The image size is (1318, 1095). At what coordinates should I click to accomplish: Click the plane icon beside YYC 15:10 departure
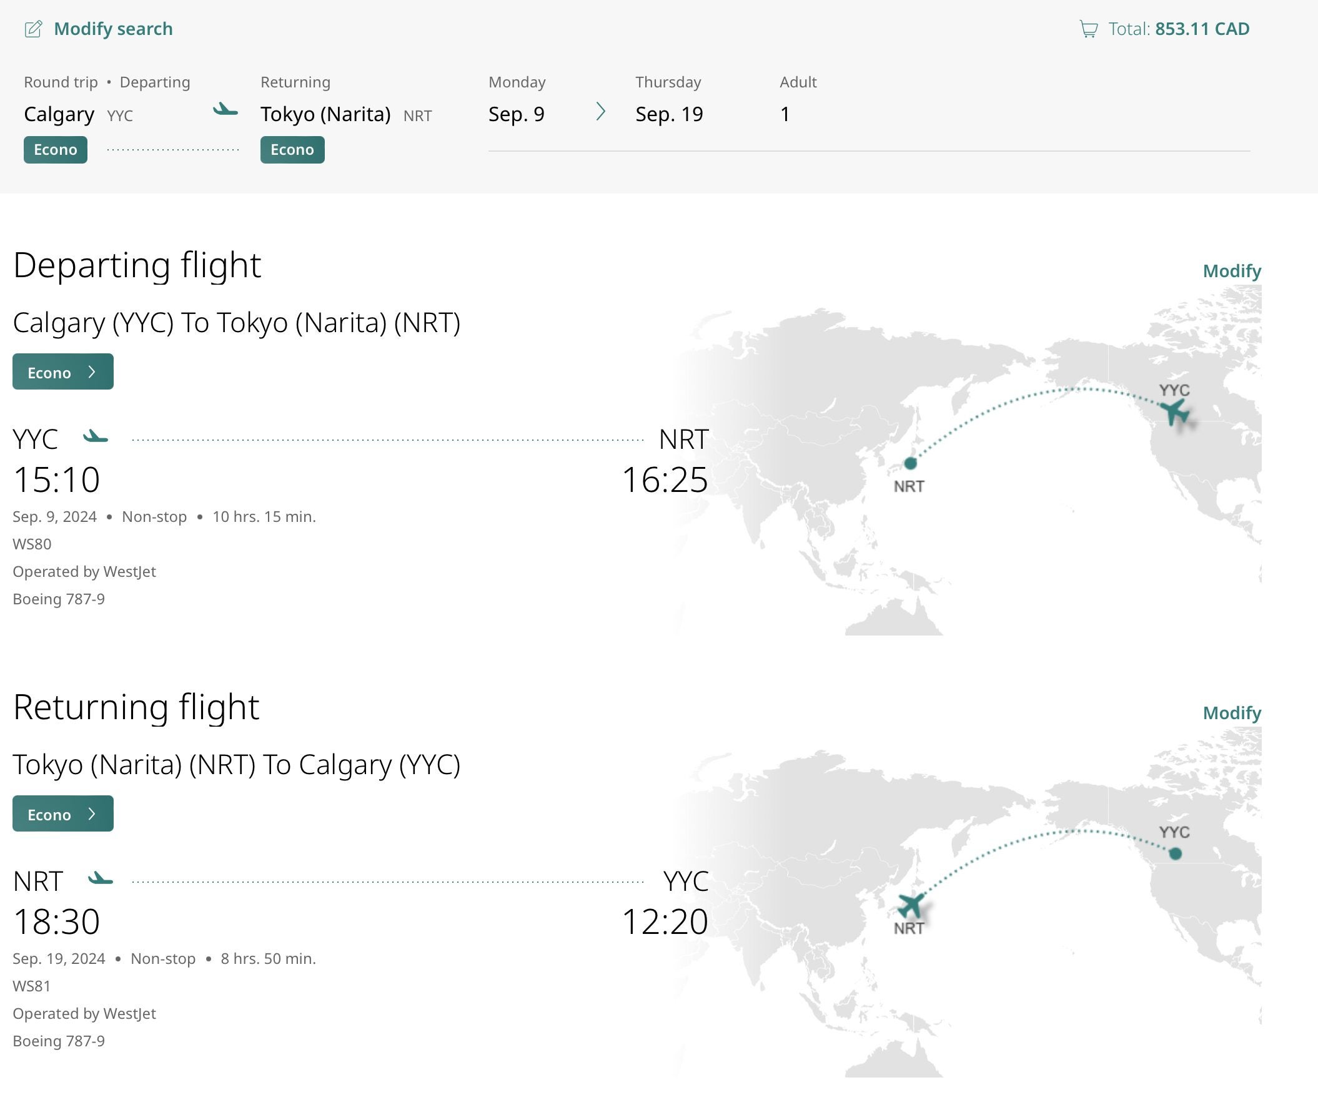96,436
